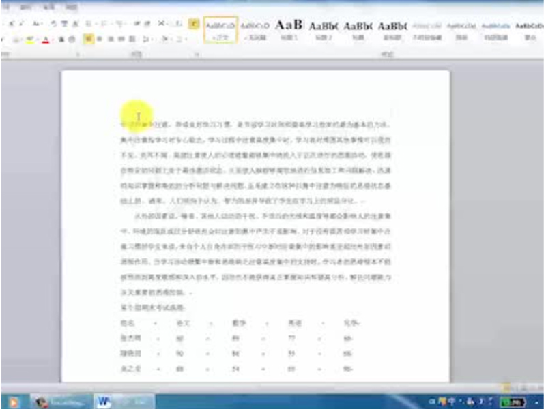Open the highlight color dropdown arrow
Image resolution: width=546 pixels, height=409 pixels.
click(x=37, y=40)
